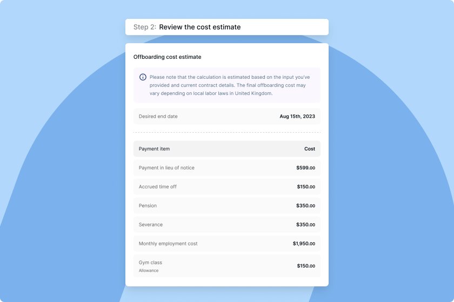This screenshot has height=302, width=454.
Task: Click the Severance $350.00 amount
Action: click(x=305, y=224)
